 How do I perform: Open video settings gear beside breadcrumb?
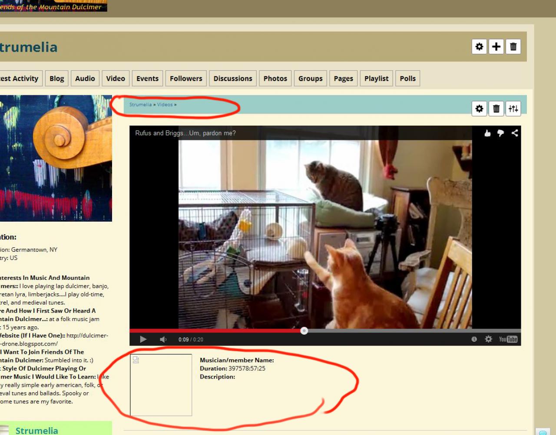point(479,109)
